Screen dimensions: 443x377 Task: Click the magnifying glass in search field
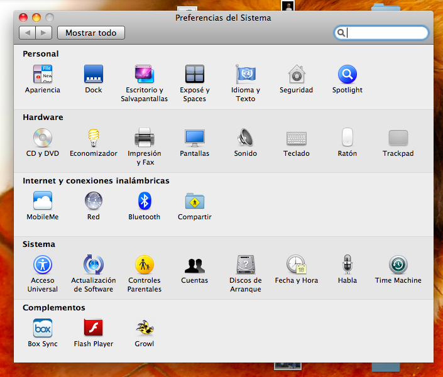coord(341,33)
